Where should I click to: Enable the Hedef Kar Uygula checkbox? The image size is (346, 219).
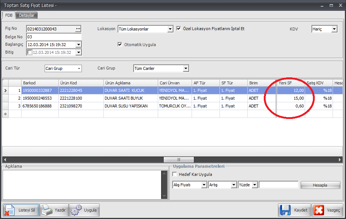point(174,174)
